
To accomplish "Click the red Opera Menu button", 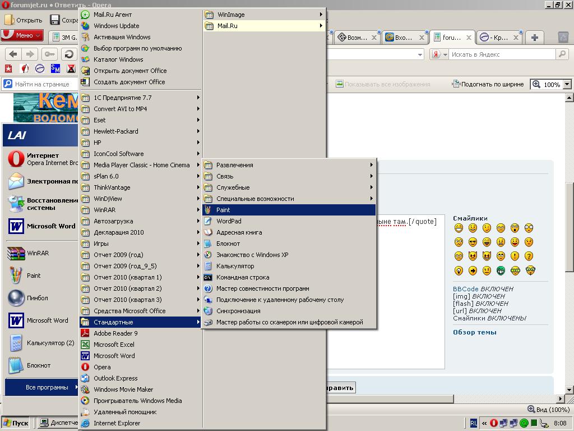I will tap(22, 35).
